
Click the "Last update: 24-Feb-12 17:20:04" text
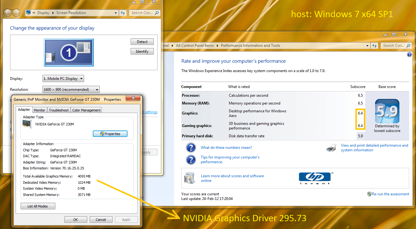207,199
